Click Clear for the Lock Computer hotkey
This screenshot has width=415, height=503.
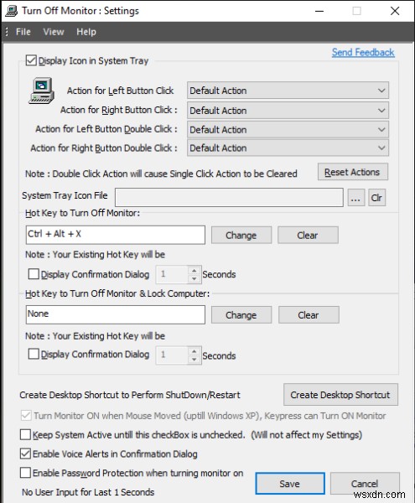(309, 314)
